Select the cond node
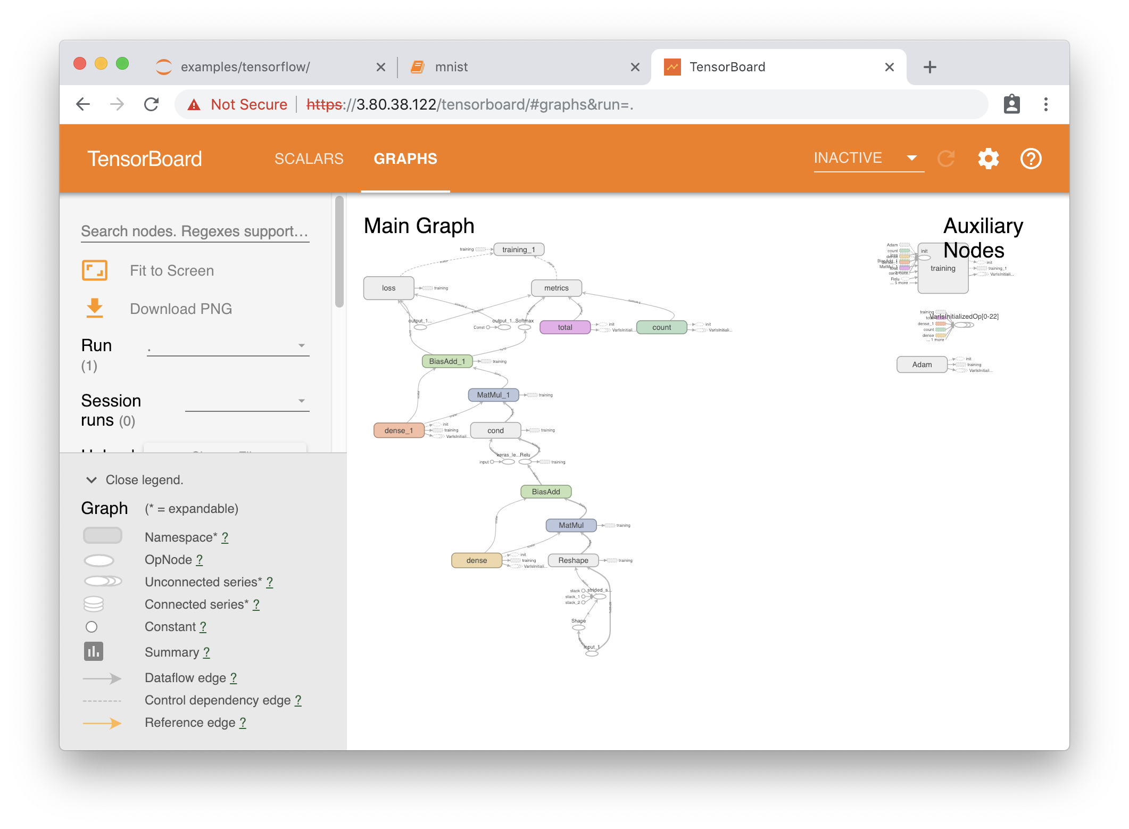This screenshot has width=1129, height=829. pyautogui.click(x=495, y=430)
